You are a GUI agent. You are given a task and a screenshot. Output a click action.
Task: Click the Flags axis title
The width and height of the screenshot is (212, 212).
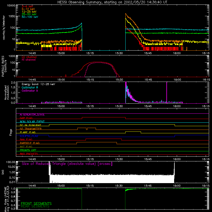11,132
